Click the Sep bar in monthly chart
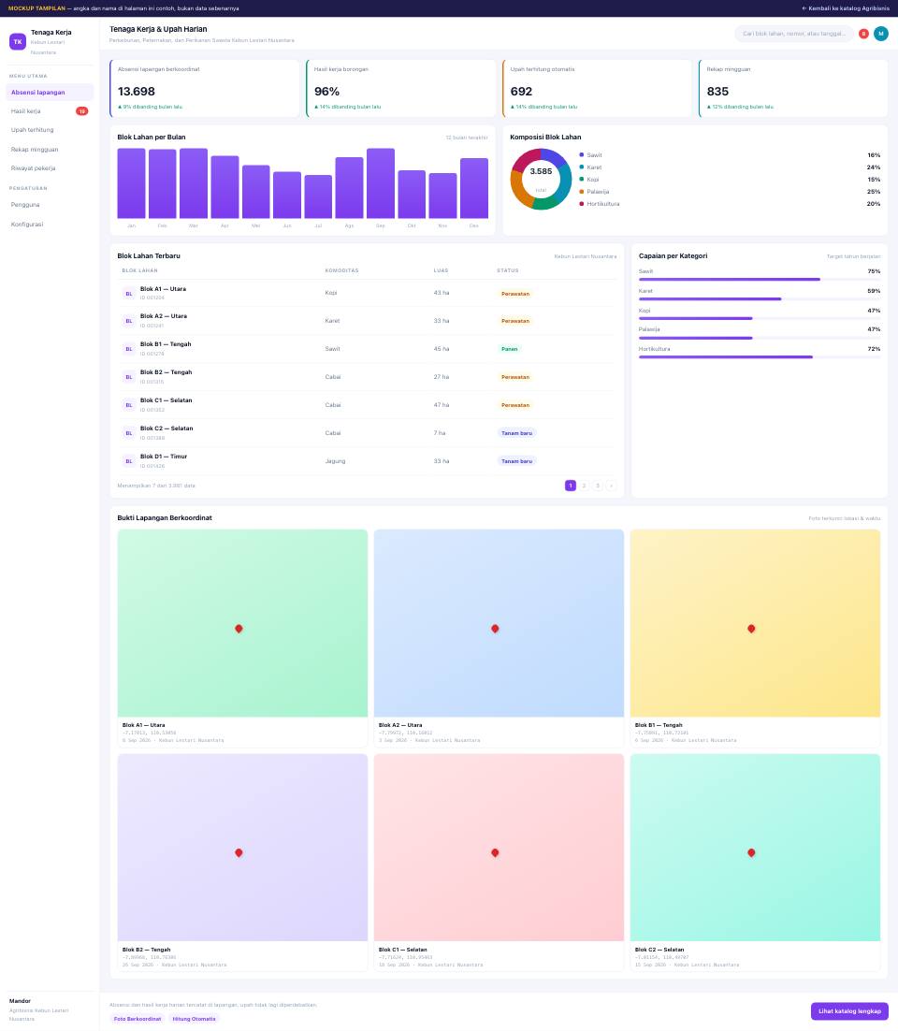This screenshot has width=898, height=1031. click(381, 183)
